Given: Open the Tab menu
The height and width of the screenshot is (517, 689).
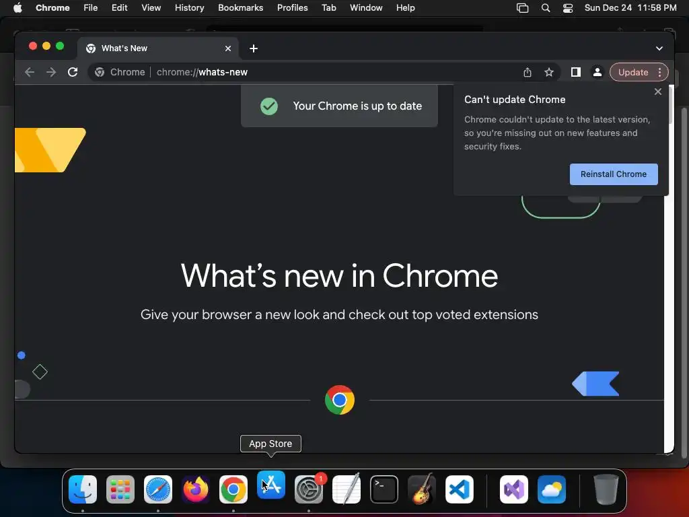Looking at the screenshot, I should pyautogui.click(x=328, y=7).
